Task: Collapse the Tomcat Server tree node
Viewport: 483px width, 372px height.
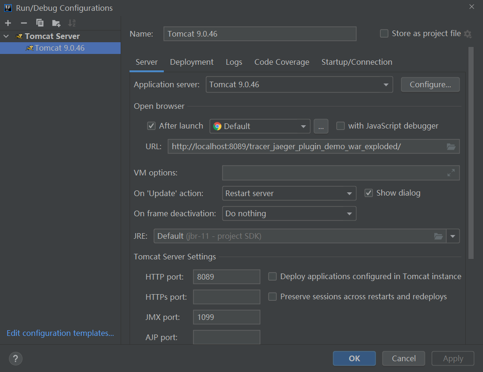Action: pos(6,36)
